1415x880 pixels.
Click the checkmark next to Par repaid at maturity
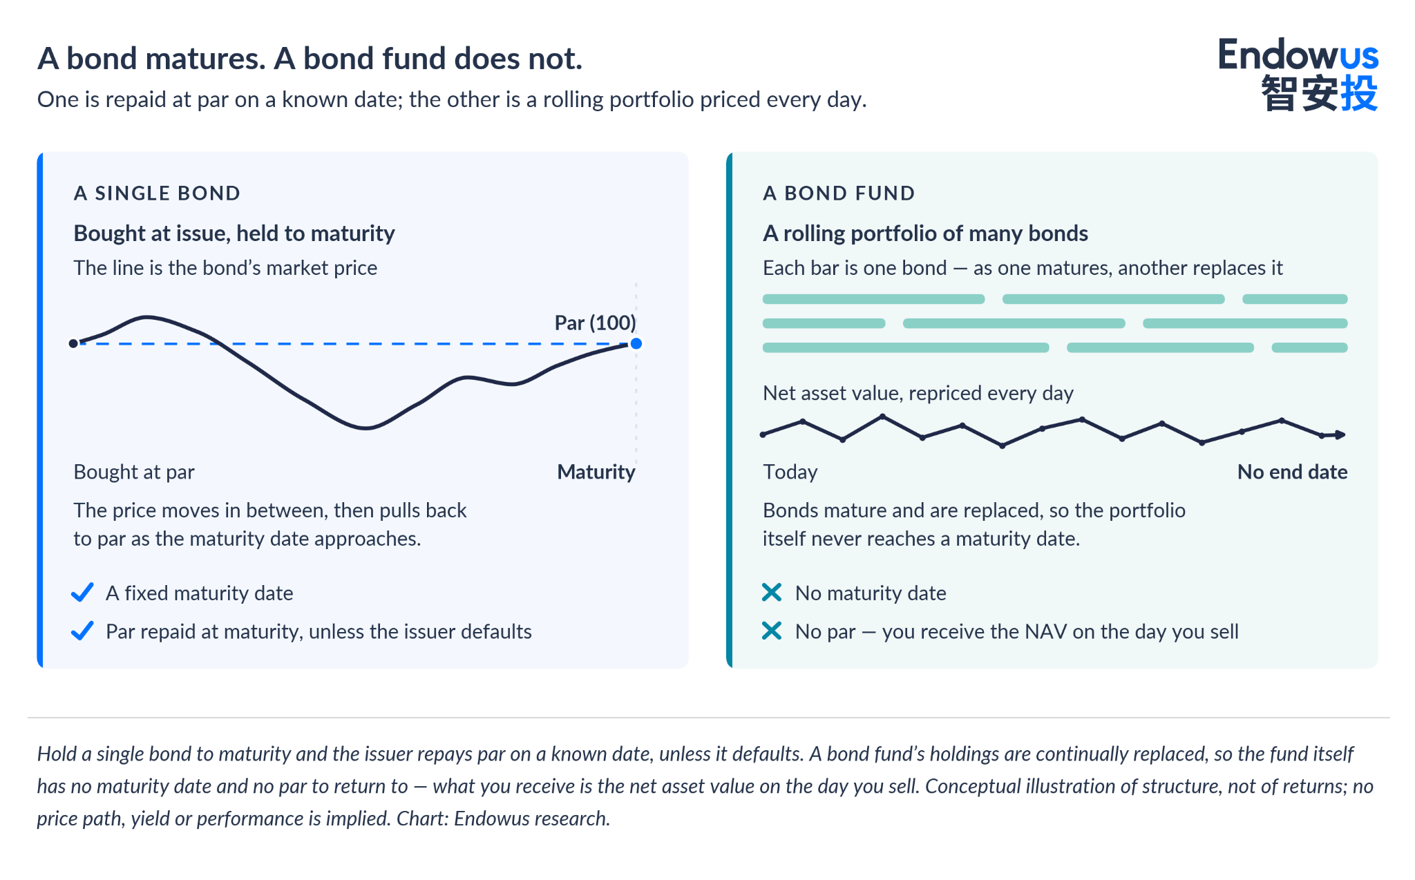[x=82, y=631]
